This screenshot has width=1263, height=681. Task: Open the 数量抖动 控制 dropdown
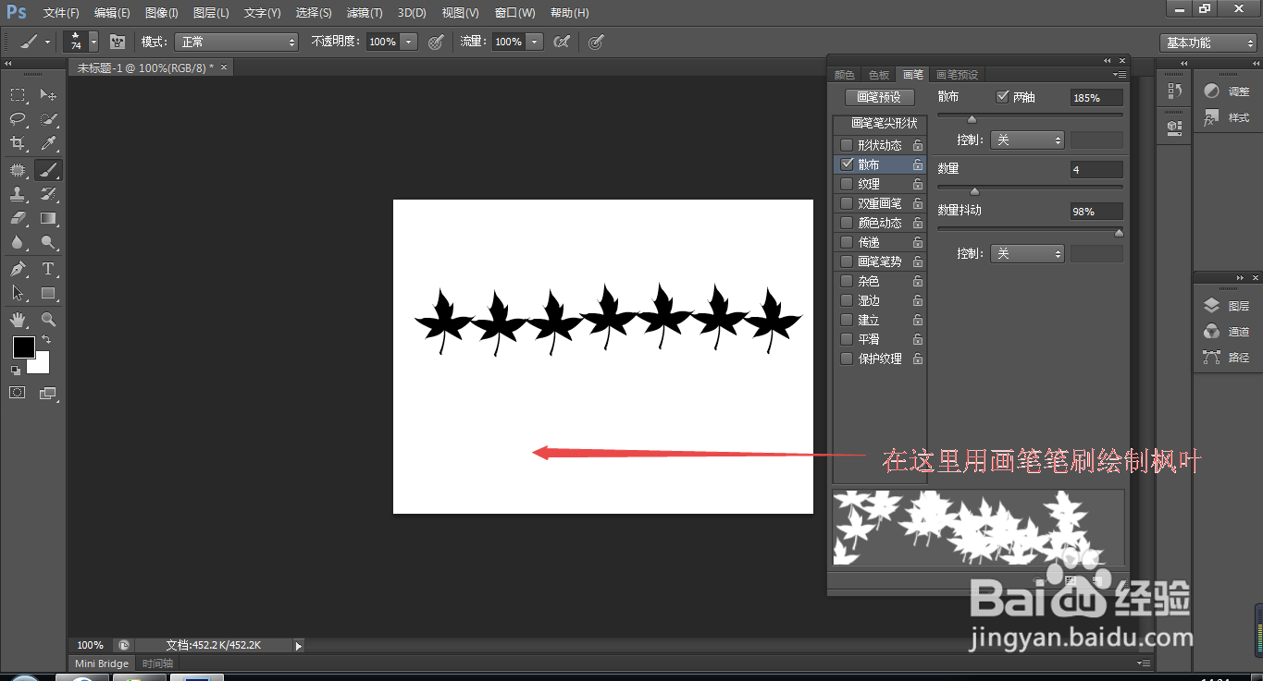coord(1027,253)
